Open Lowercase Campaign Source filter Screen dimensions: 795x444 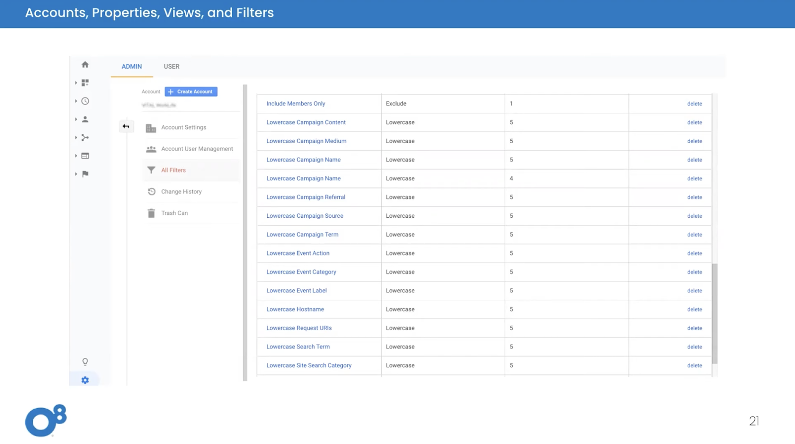click(305, 216)
